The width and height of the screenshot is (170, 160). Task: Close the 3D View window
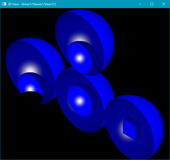[x=163, y=4]
